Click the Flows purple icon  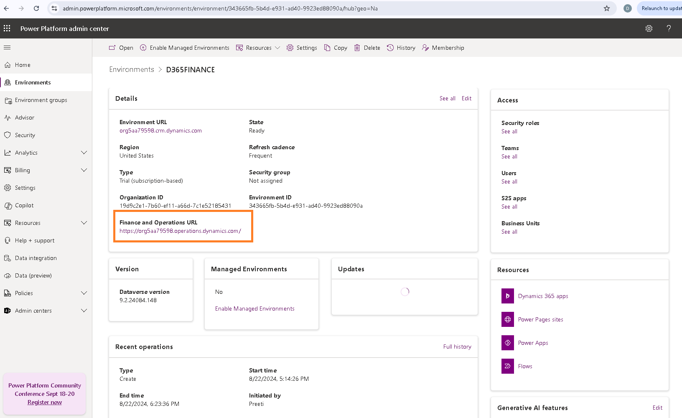click(x=508, y=366)
